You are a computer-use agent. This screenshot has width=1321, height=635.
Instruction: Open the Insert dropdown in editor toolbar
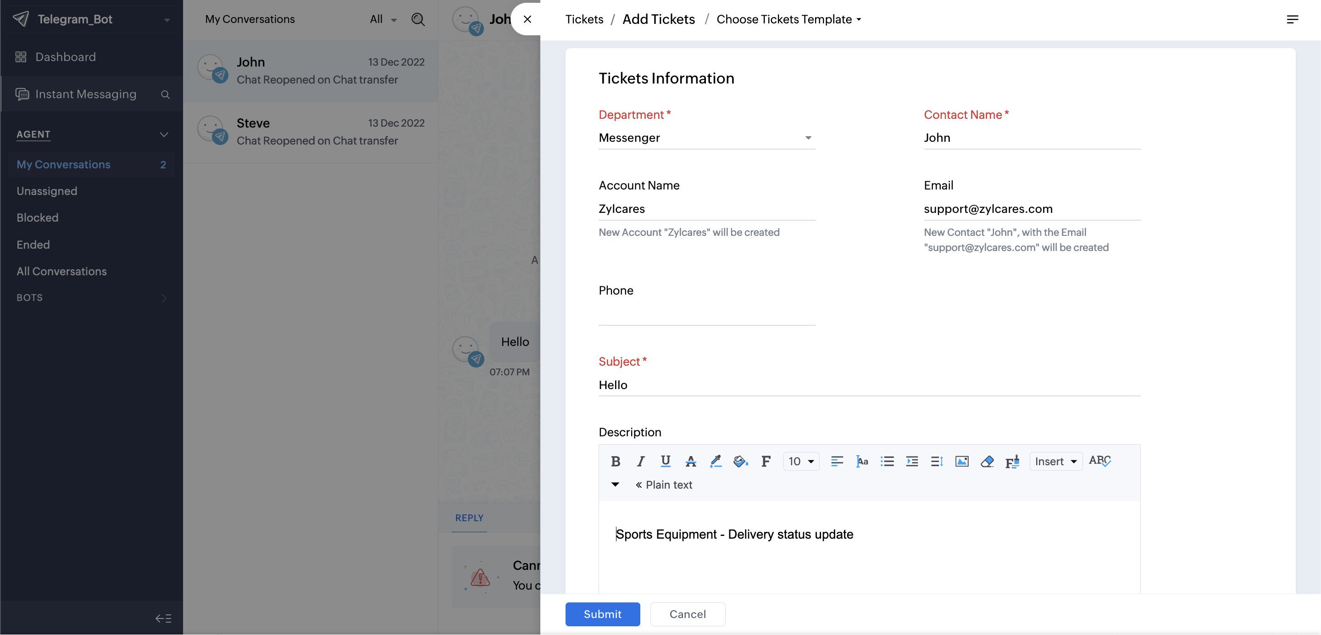[1055, 461]
